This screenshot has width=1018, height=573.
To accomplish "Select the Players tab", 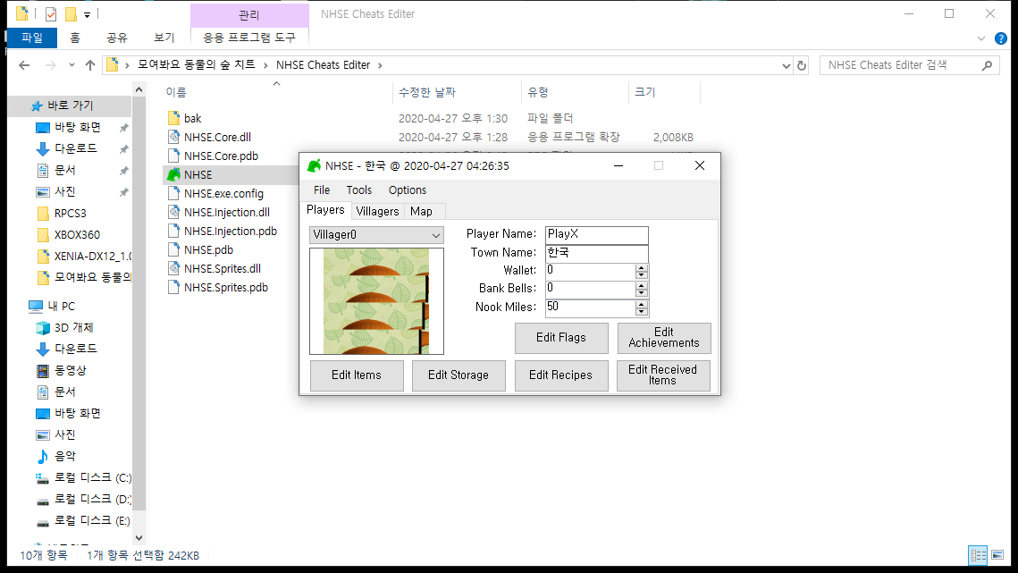I will (x=325, y=210).
